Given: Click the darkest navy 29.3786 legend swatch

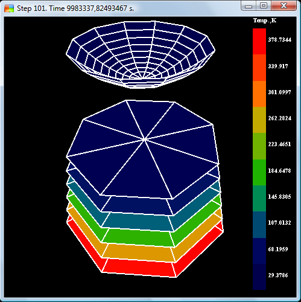Looking at the screenshot, I should [259, 277].
